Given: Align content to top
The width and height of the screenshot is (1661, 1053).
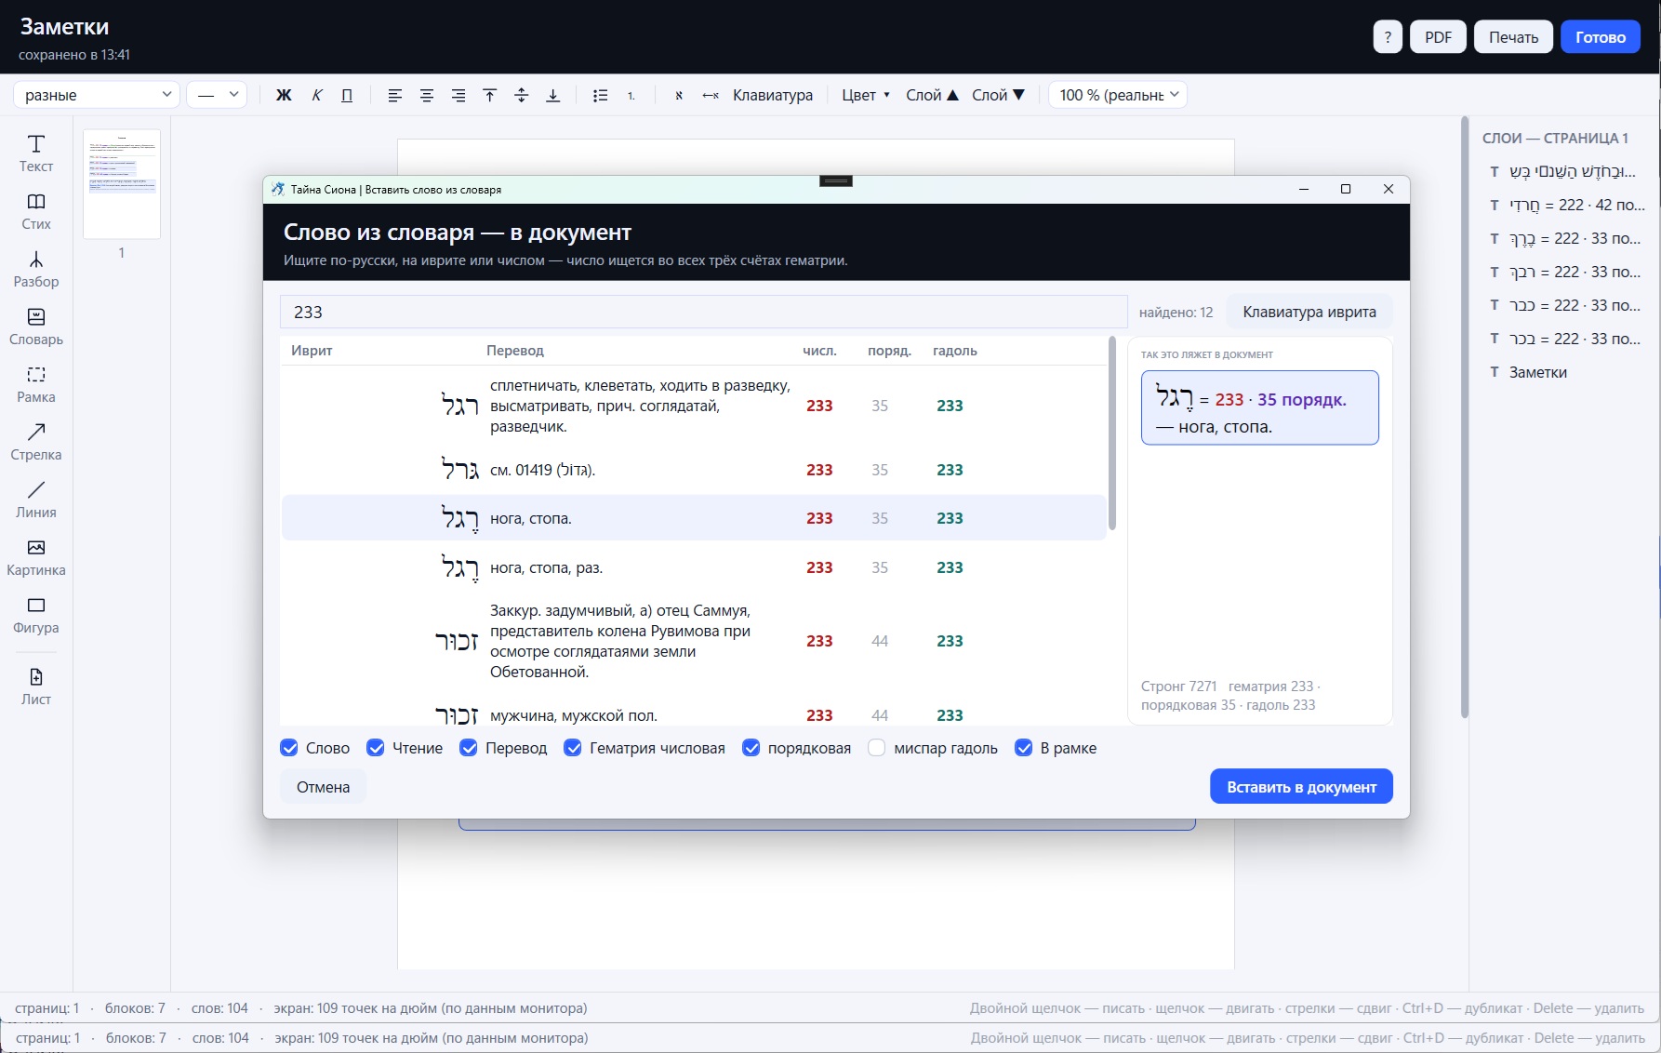Looking at the screenshot, I should point(490,95).
